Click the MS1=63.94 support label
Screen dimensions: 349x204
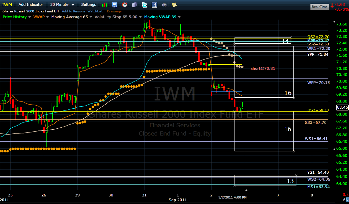point(318,187)
